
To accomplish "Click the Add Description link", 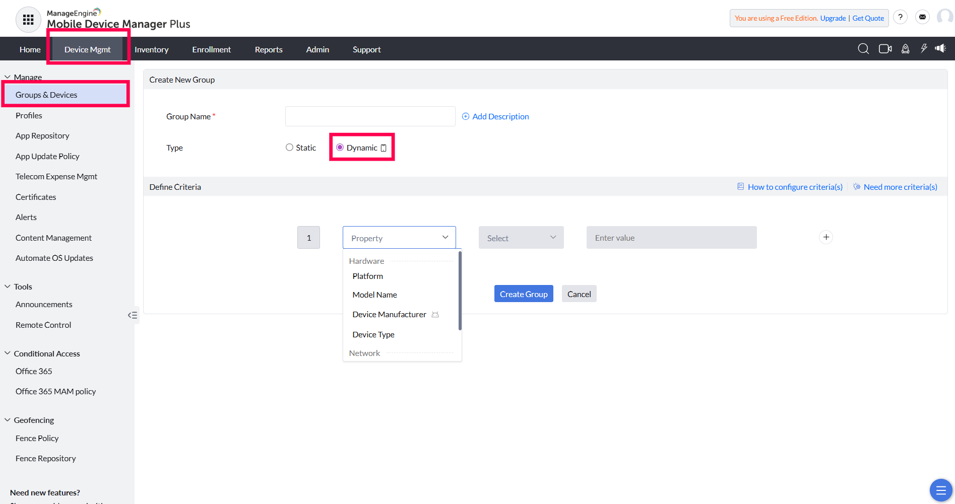I will (x=495, y=116).
